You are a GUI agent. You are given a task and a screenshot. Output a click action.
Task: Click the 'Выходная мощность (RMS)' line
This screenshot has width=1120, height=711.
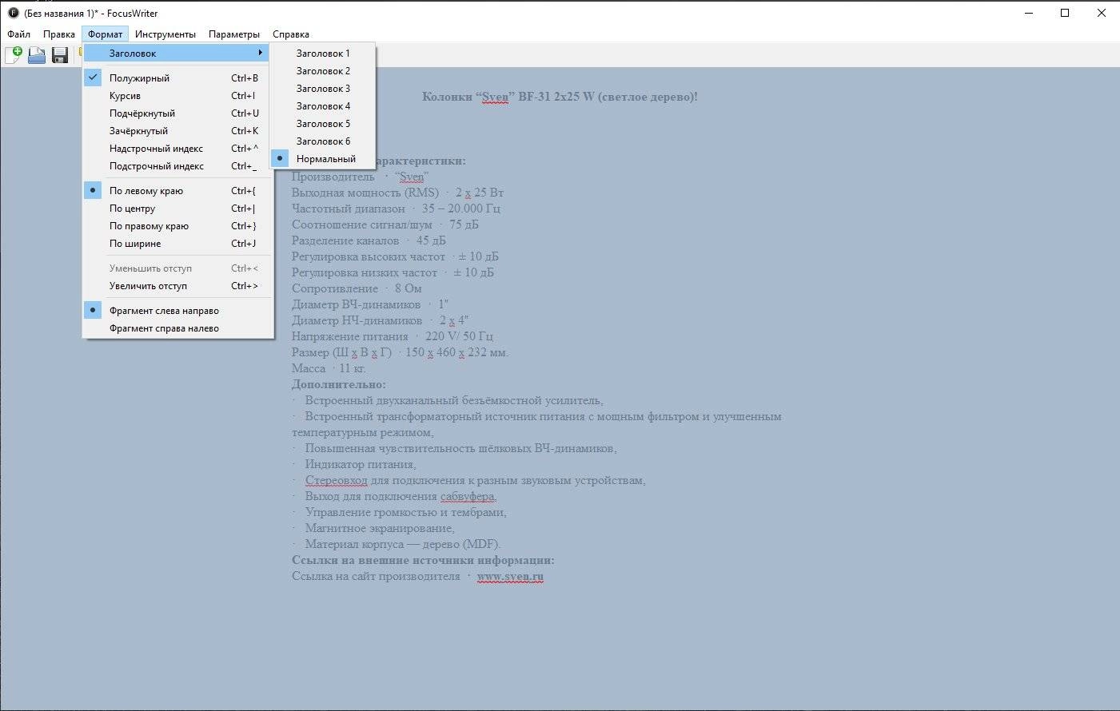(x=397, y=193)
